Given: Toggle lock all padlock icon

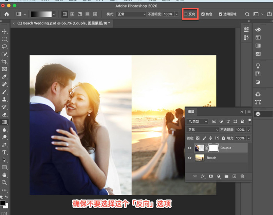Looking at the screenshot, I should coord(223,138).
